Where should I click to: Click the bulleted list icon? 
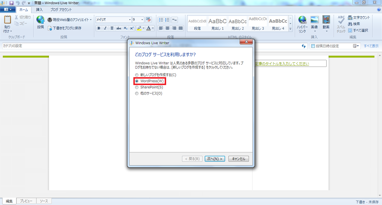pos(161,20)
